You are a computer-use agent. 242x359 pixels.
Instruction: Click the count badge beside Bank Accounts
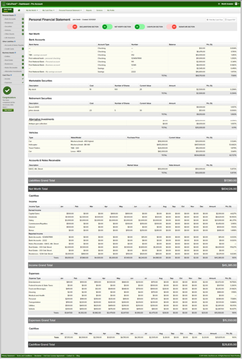coord(23,19)
